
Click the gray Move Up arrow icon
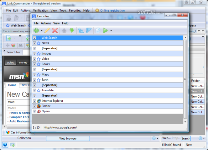tap(64, 30)
